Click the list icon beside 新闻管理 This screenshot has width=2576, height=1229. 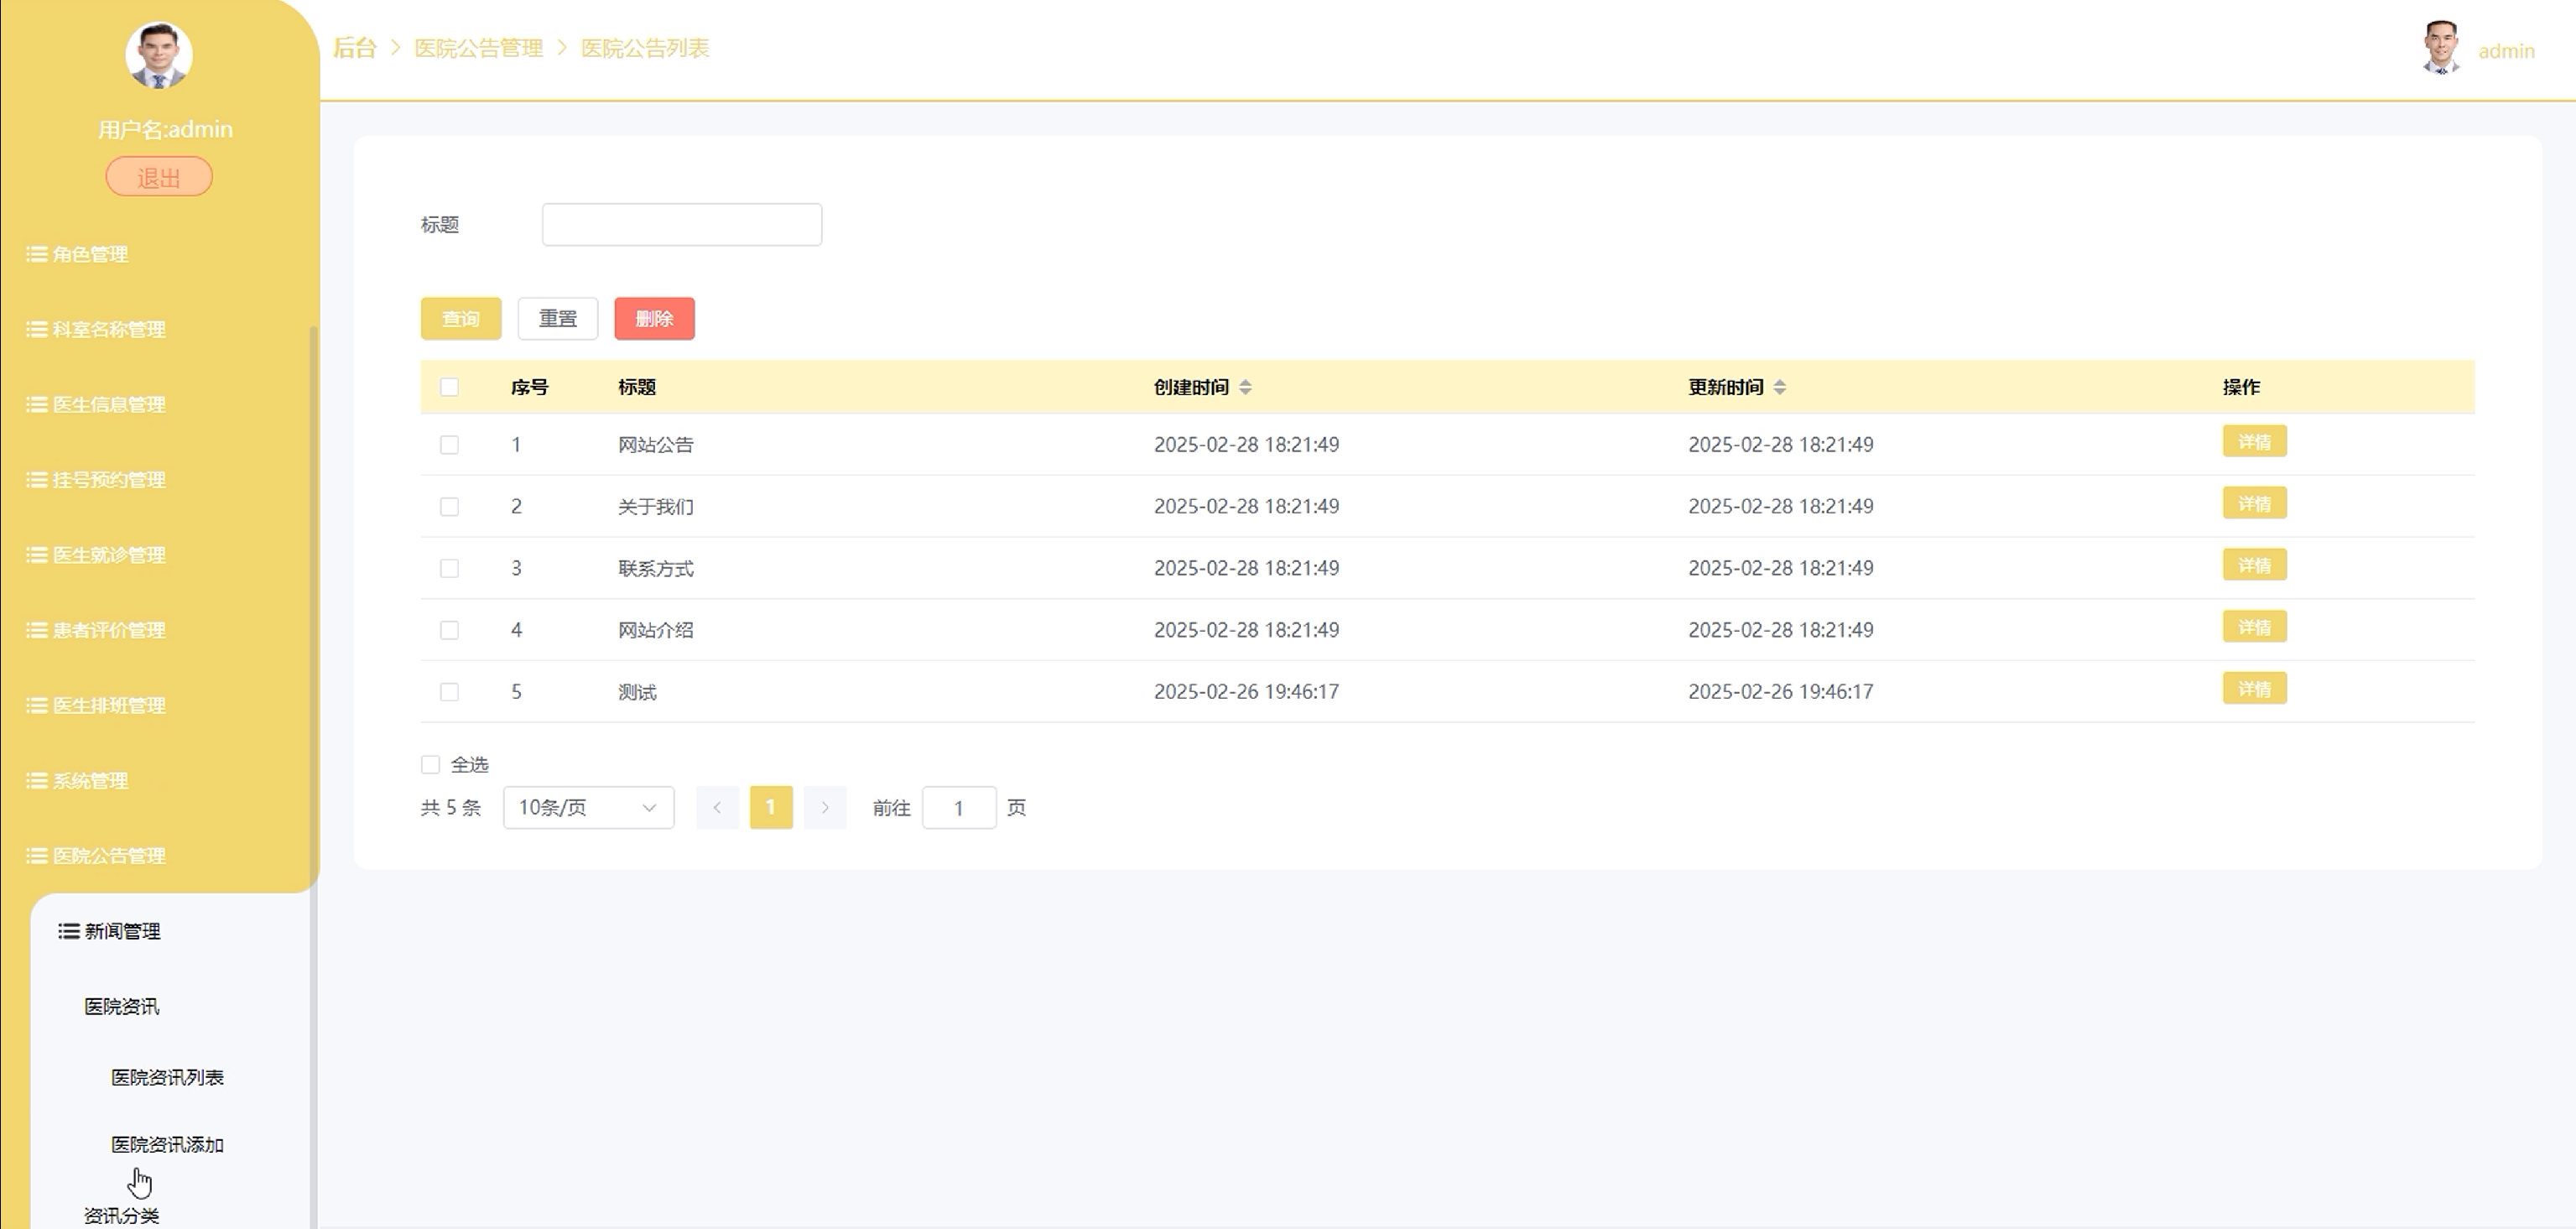[x=69, y=931]
